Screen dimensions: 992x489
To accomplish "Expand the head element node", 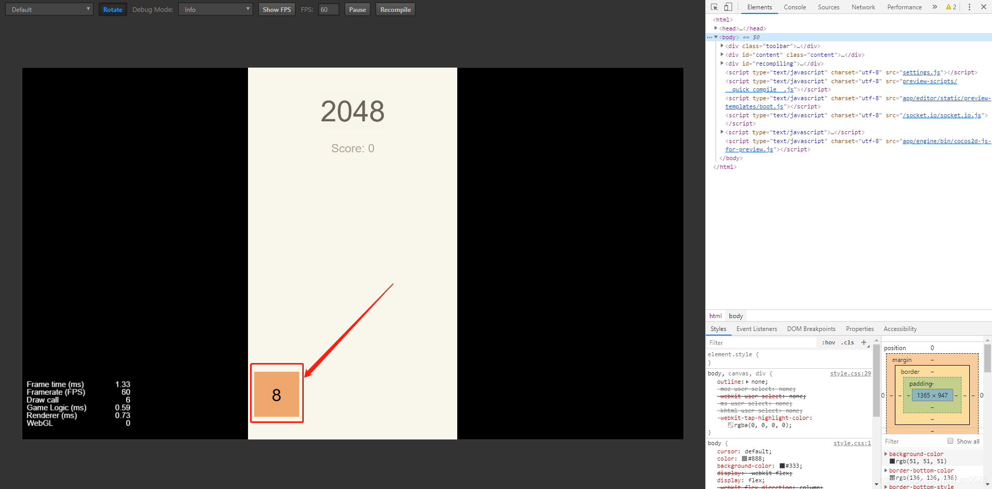I will (716, 28).
